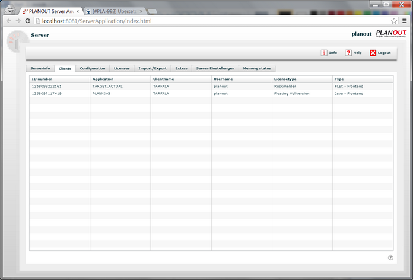Sort by Type column header
Screen dimensions: 413x280
[x=363, y=79]
